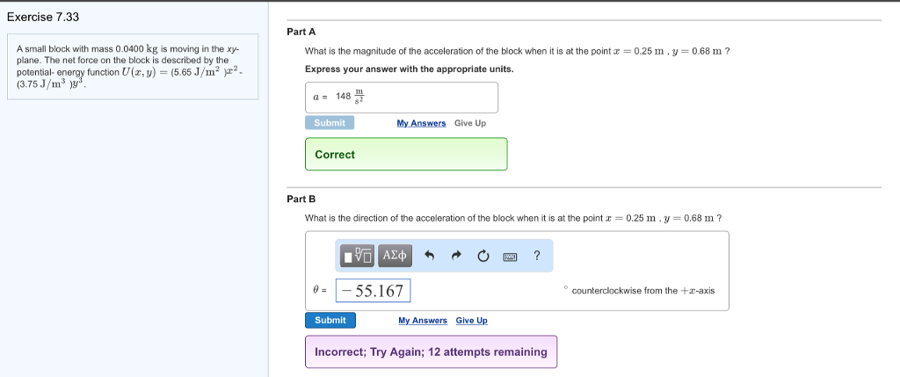Click the Incorrect; Try Again feedback message
Screen dimensions: 900x377
[431, 352]
